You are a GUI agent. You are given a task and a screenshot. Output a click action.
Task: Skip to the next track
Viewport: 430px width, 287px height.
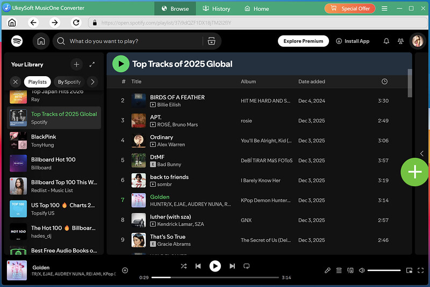pos(232,266)
